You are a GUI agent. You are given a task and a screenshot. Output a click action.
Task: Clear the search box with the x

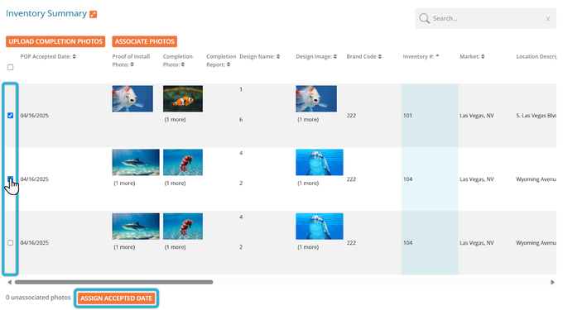[548, 19]
